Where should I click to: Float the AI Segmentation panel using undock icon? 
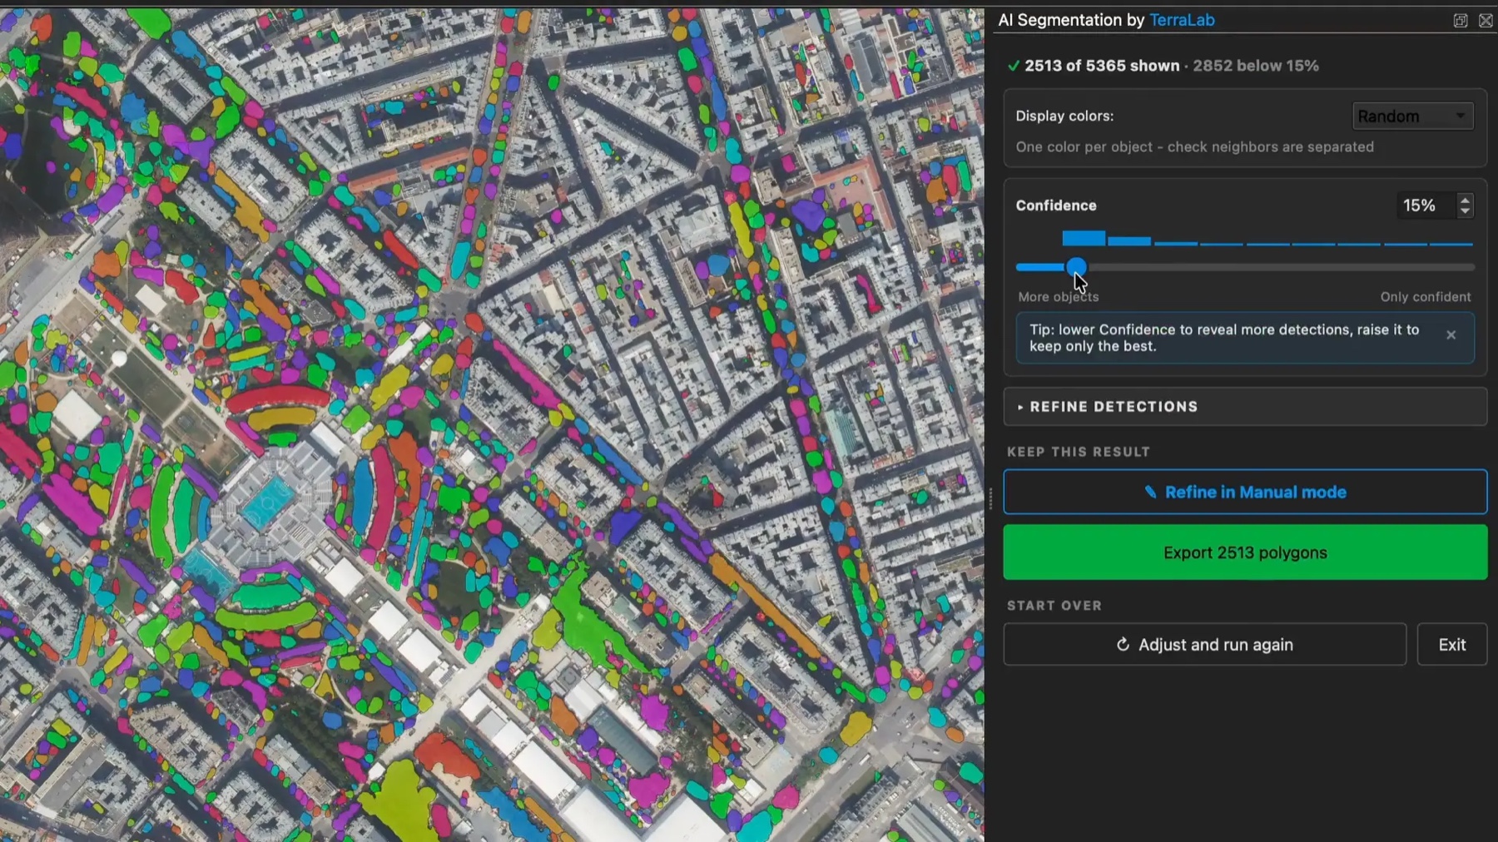(x=1461, y=21)
